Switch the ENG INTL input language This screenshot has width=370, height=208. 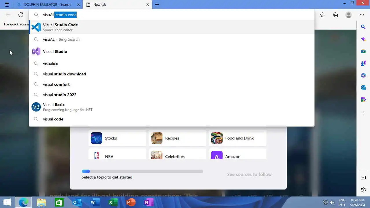coord(342,203)
